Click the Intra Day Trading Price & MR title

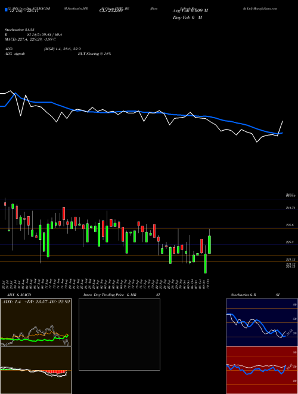pyautogui.click(x=110, y=295)
